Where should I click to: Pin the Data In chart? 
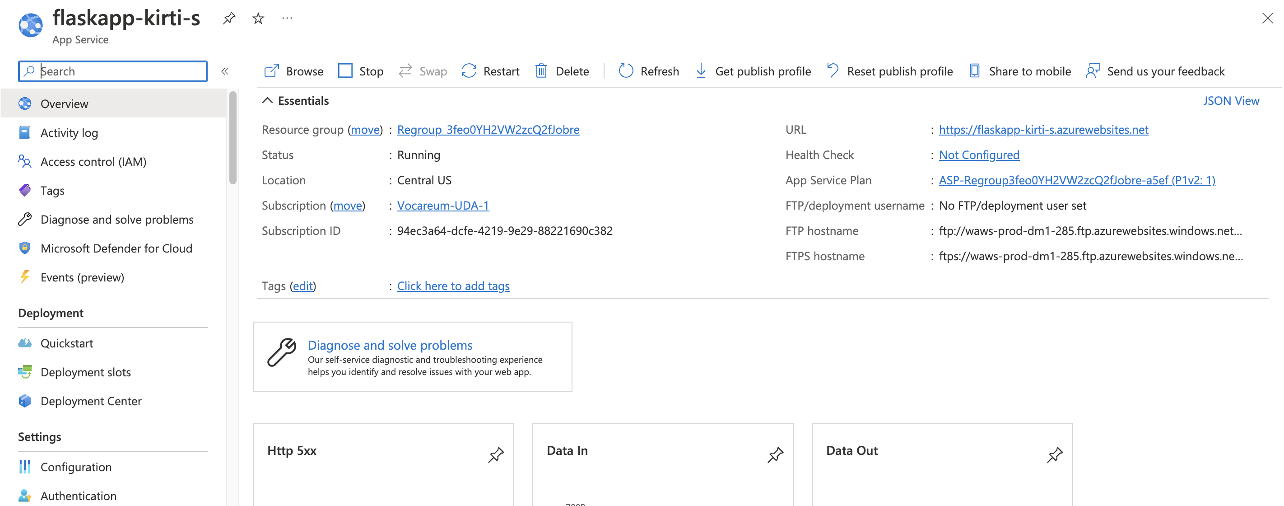(x=776, y=454)
